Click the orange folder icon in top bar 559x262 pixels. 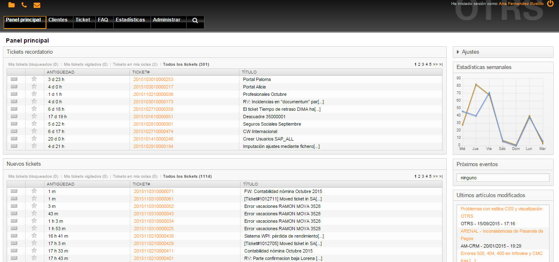tap(11, 5)
